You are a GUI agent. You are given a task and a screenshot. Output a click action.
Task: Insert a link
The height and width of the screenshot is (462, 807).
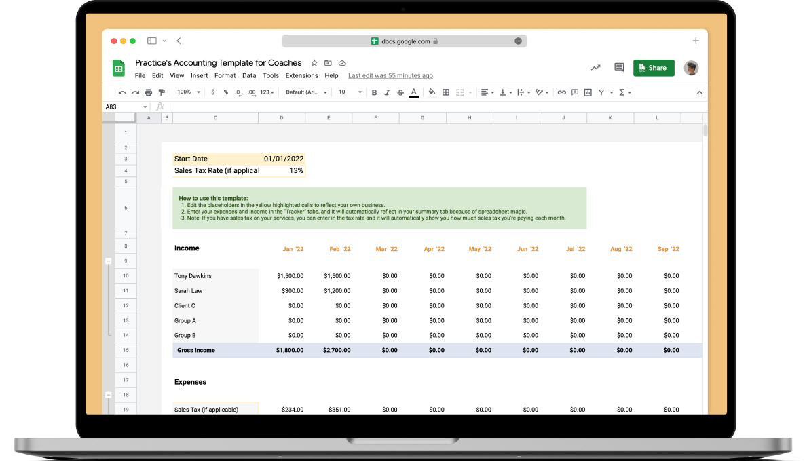pos(561,93)
